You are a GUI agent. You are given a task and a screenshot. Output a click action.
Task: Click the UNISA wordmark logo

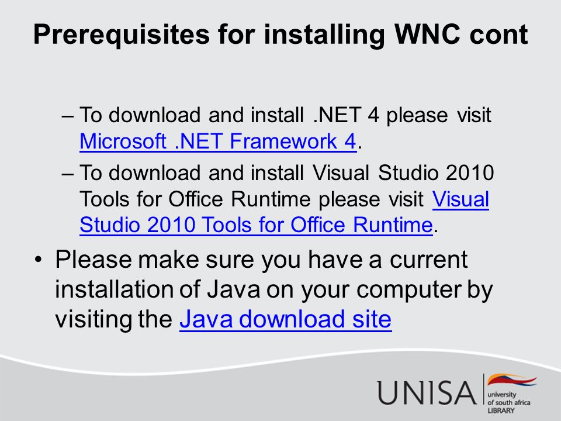coord(427,393)
